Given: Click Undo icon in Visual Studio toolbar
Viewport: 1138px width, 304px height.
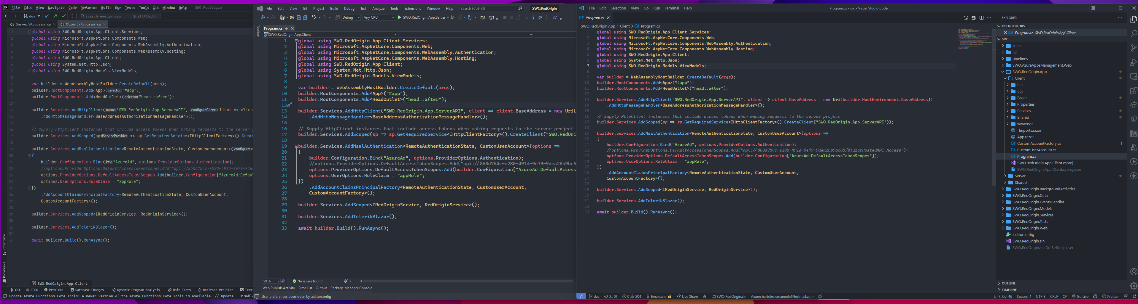Looking at the screenshot, I should pos(314,18).
